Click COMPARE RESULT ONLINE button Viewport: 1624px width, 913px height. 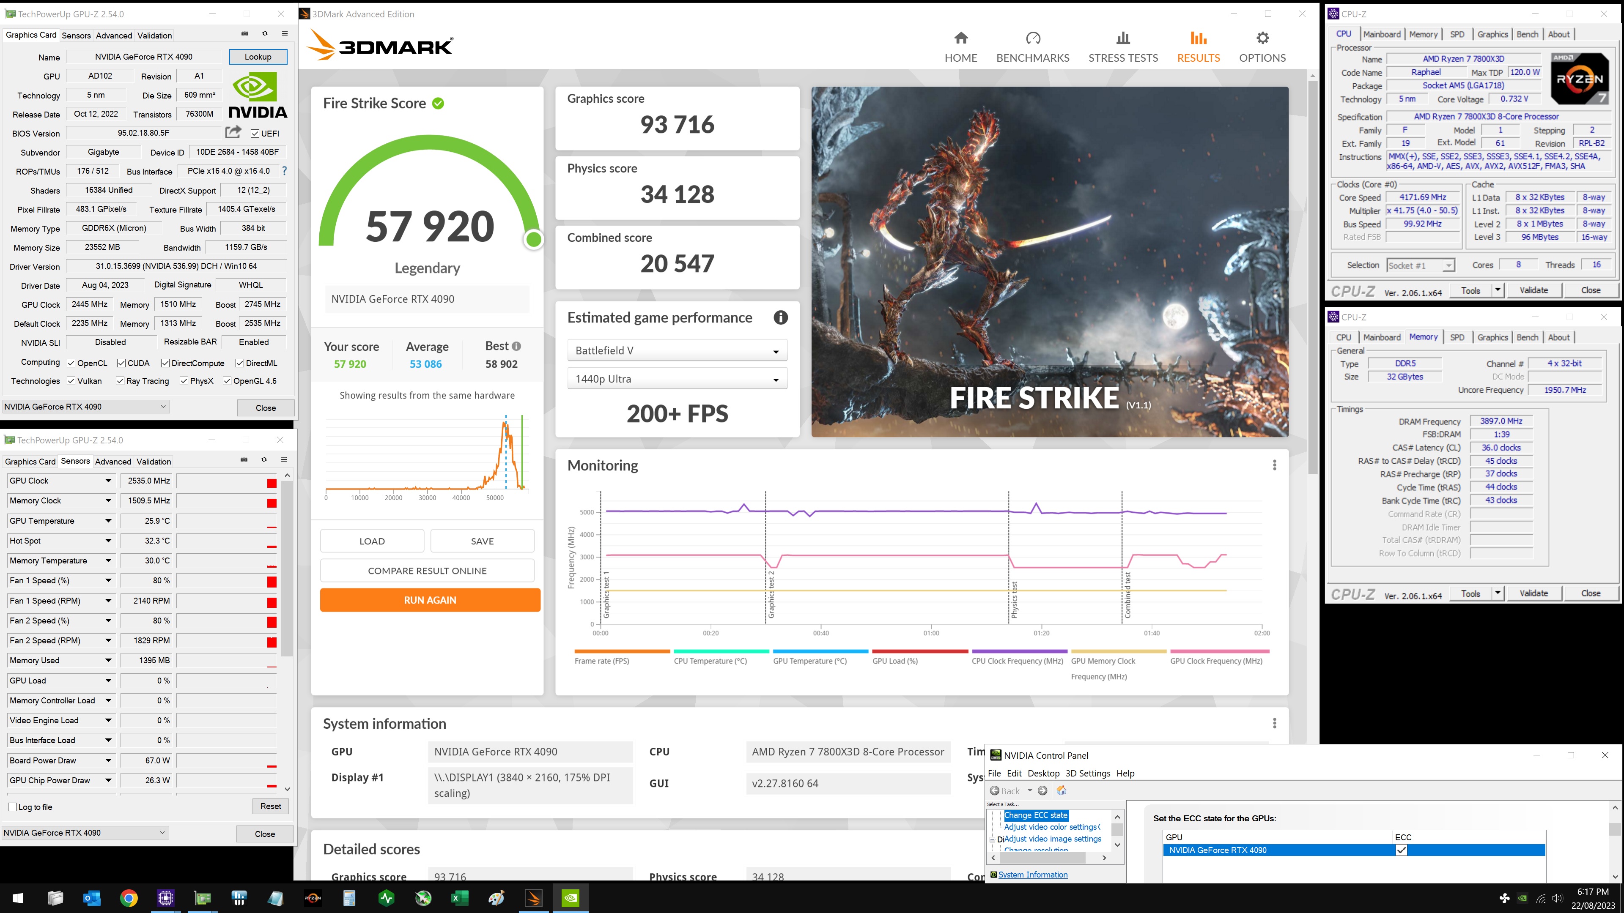point(427,570)
